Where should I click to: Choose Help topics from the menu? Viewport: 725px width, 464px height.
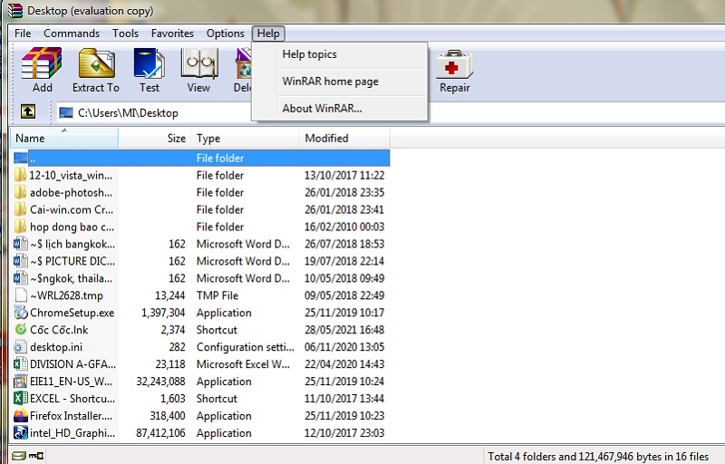340,54
